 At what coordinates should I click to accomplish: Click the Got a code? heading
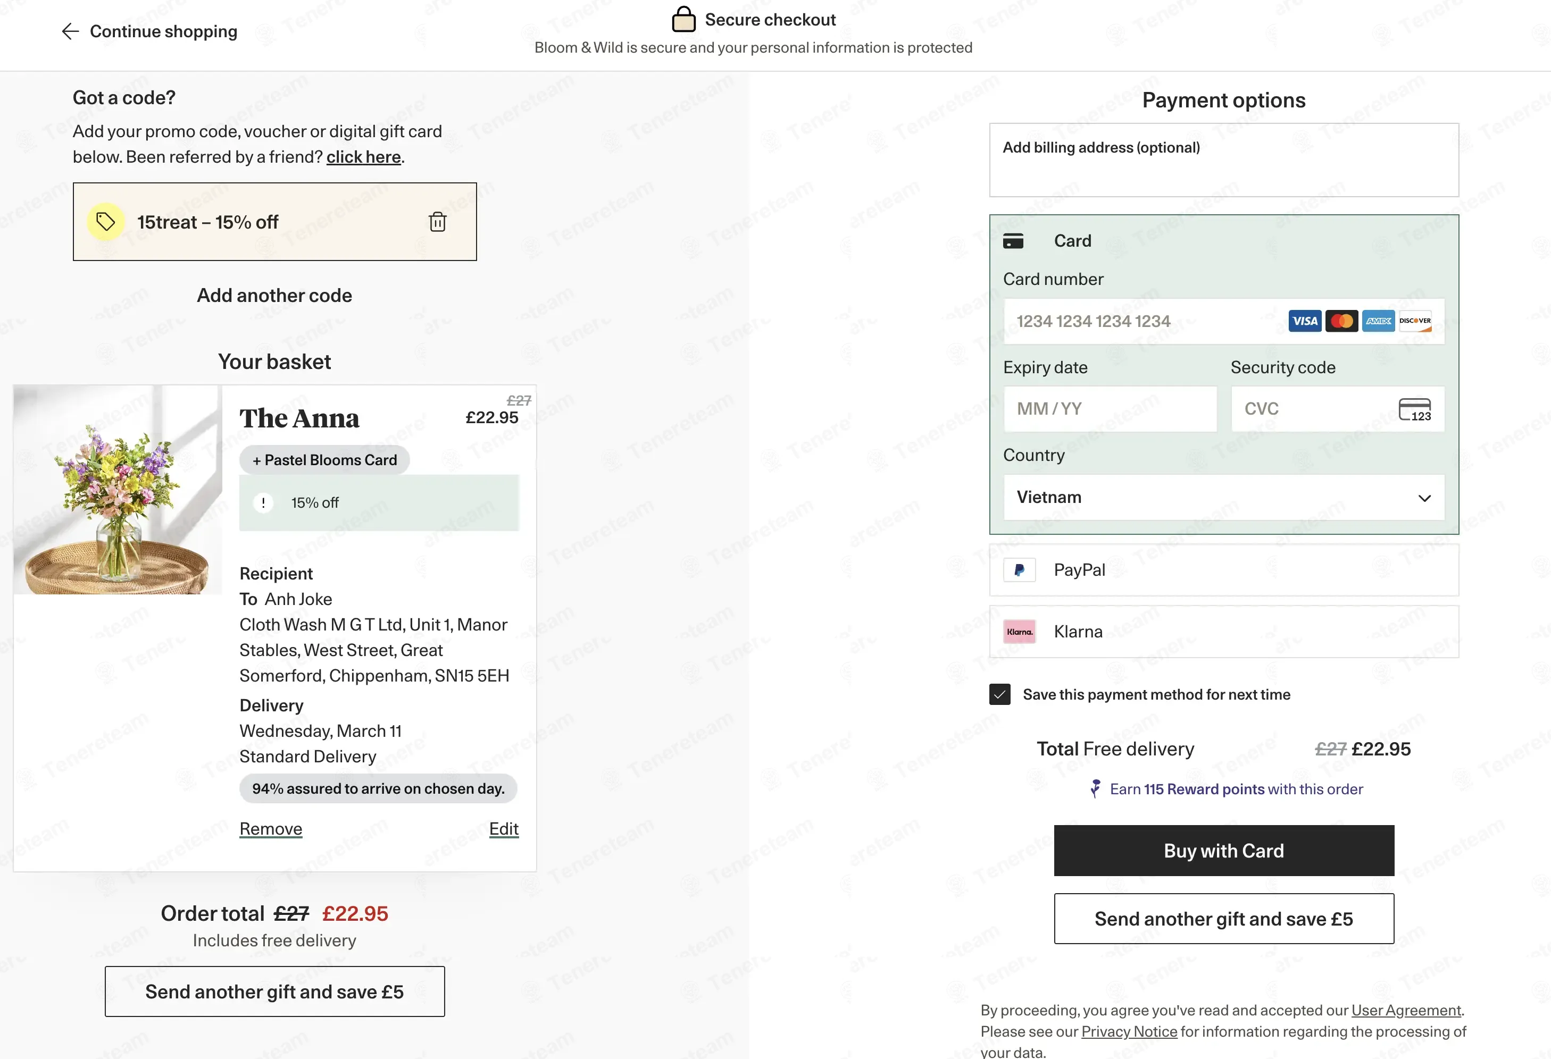pyautogui.click(x=124, y=98)
